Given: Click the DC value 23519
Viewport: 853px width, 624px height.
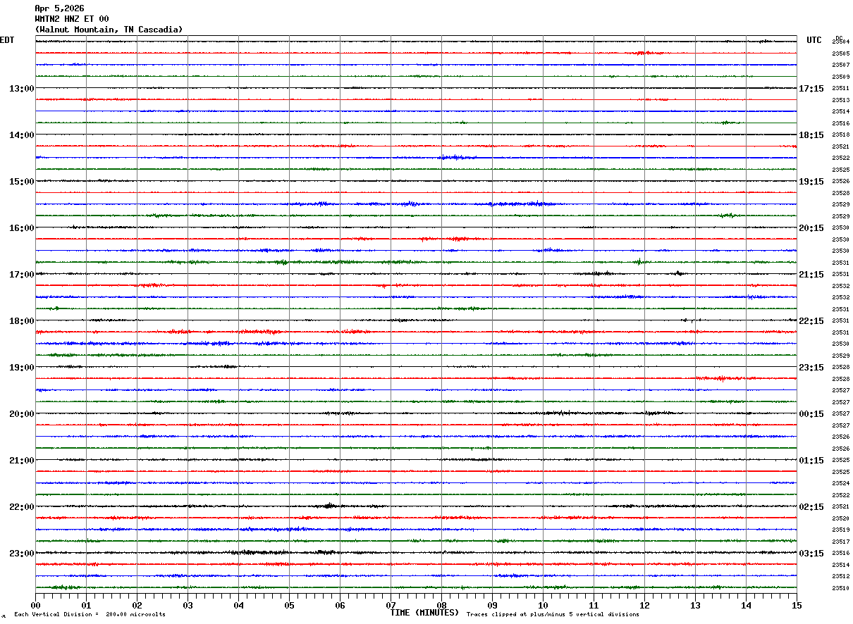Looking at the screenshot, I should coord(840,530).
